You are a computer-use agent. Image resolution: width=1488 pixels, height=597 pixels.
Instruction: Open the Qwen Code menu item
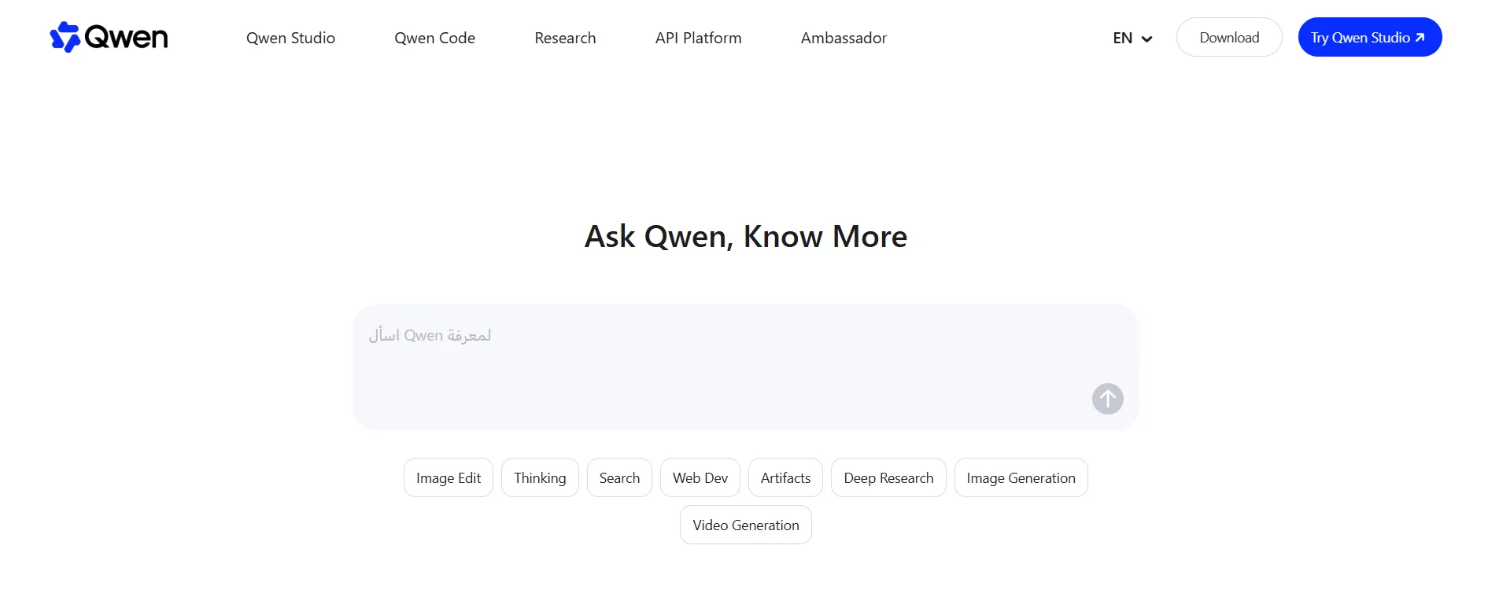434,38
